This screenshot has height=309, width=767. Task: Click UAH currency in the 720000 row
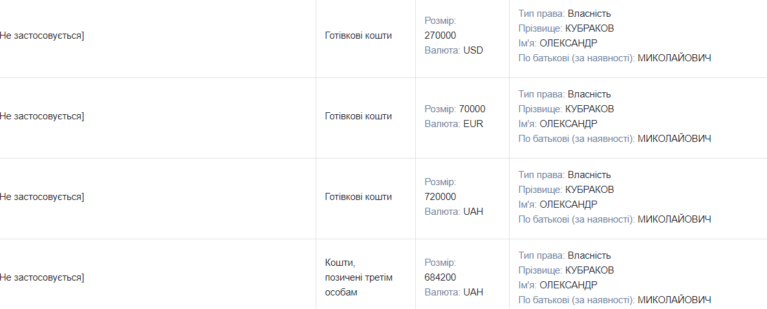coord(473,212)
